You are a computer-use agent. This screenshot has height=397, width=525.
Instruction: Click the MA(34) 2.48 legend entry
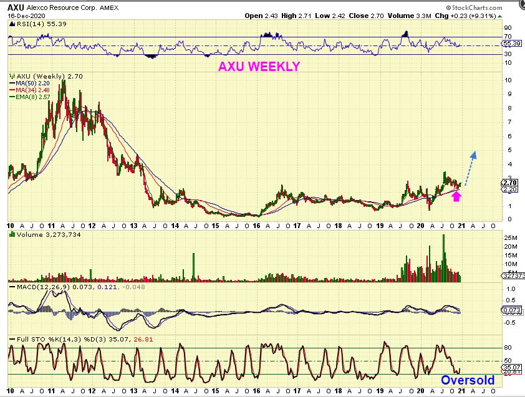[x=30, y=90]
